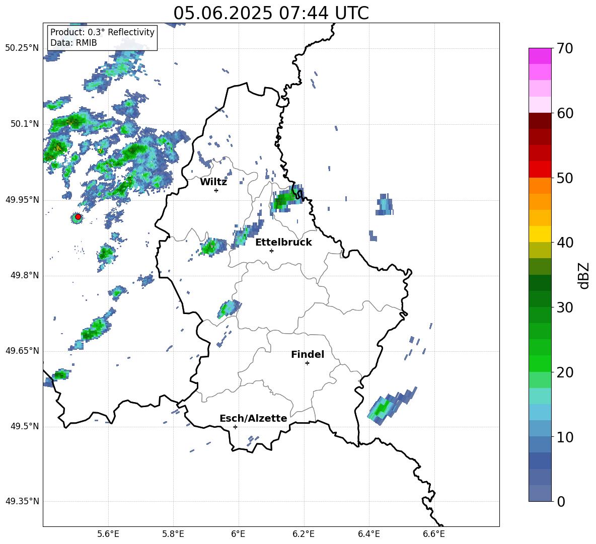The width and height of the screenshot is (596, 544).
Task: Click the red dot radar site marker
Action: (78, 217)
